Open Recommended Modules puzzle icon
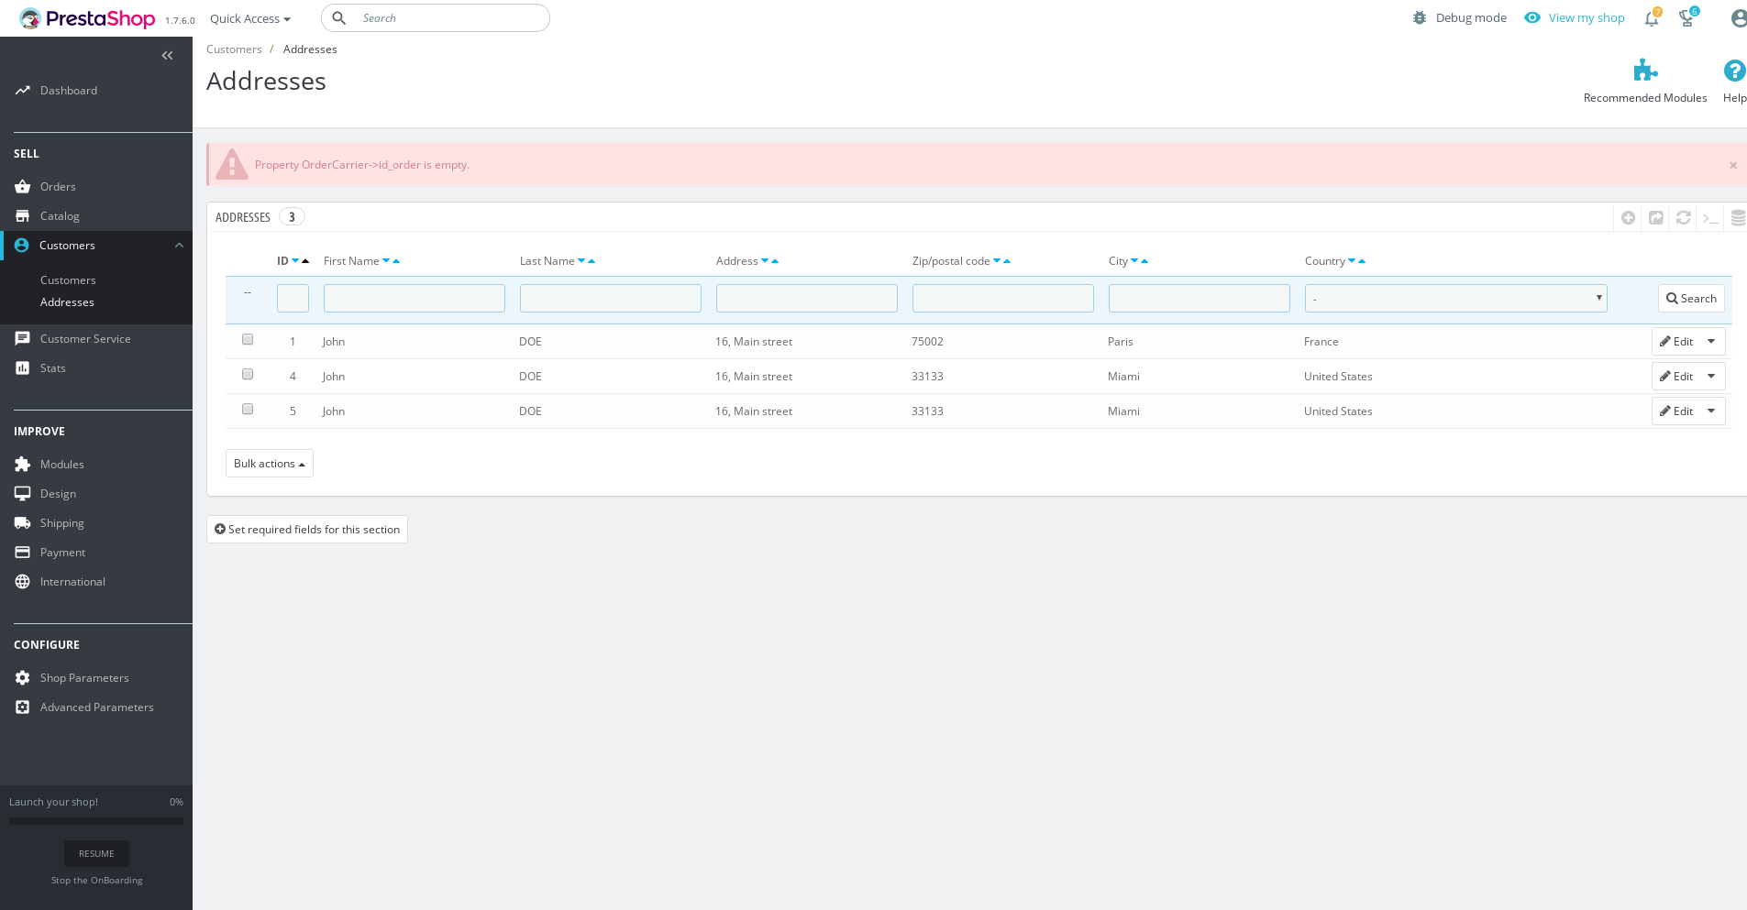The height and width of the screenshot is (910, 1747). click(x=1645, y=71)
